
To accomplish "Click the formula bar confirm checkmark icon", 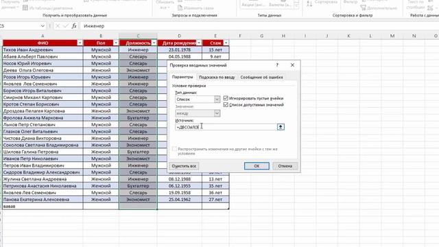I will (66, 26).
